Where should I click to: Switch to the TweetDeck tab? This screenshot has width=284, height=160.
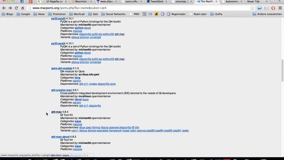point(157,1)
